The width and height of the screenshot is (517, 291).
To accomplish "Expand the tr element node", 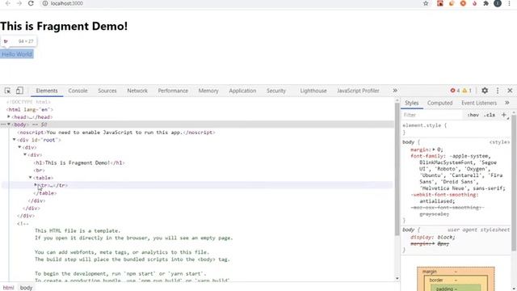I will pyautogui.click(x=36, y=185).
